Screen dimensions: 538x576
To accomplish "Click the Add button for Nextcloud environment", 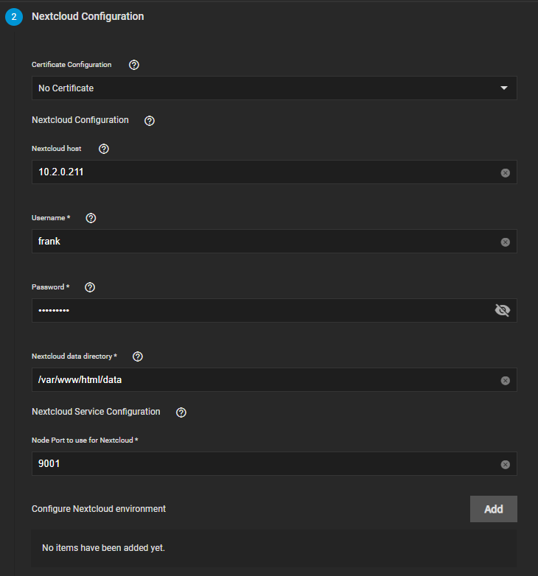I will (494, 509).
